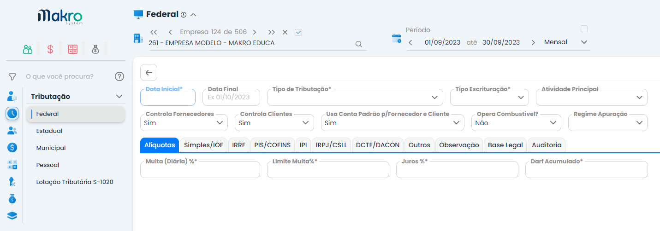Open the Tipo Escrituração dropdown
Viewport: 660px width, 231px height.
pos(489,98)
